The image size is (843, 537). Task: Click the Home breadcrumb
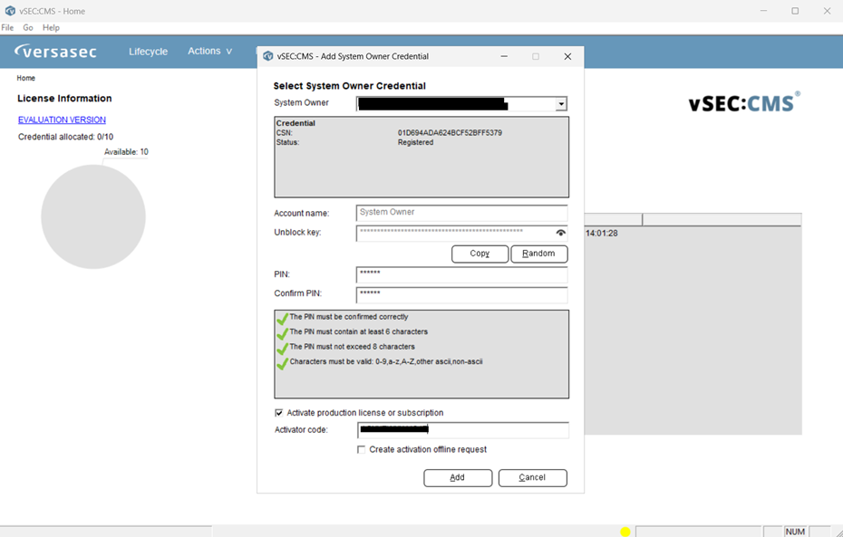click(25, 78)
